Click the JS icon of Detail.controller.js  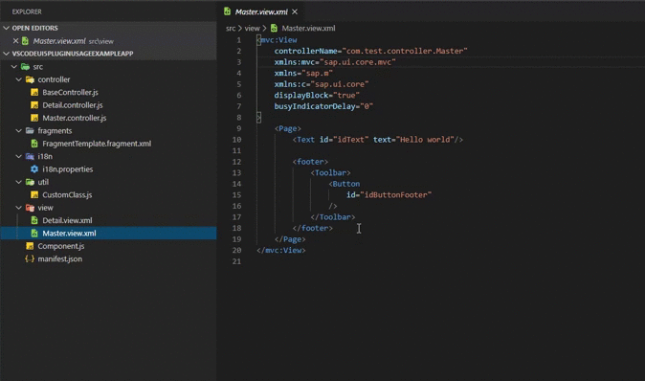point(34,105)
